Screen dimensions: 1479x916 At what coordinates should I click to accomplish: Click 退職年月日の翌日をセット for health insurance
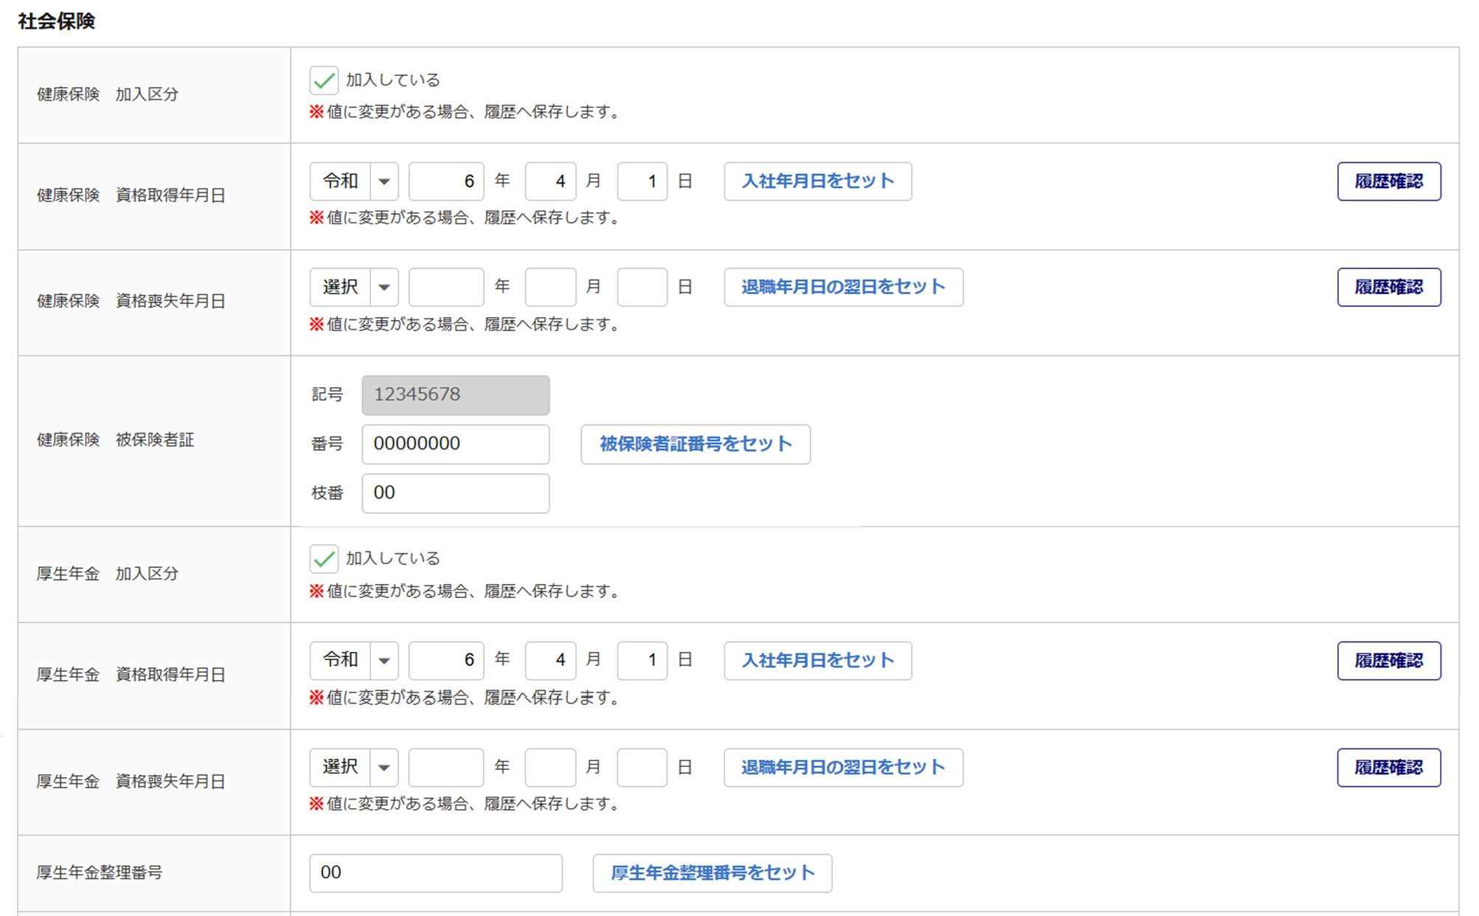coord(842,288)
